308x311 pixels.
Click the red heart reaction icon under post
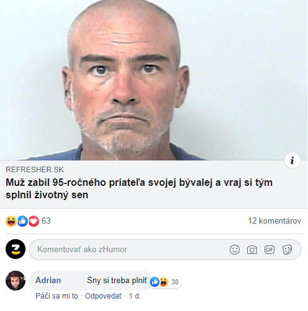(34, 221)
